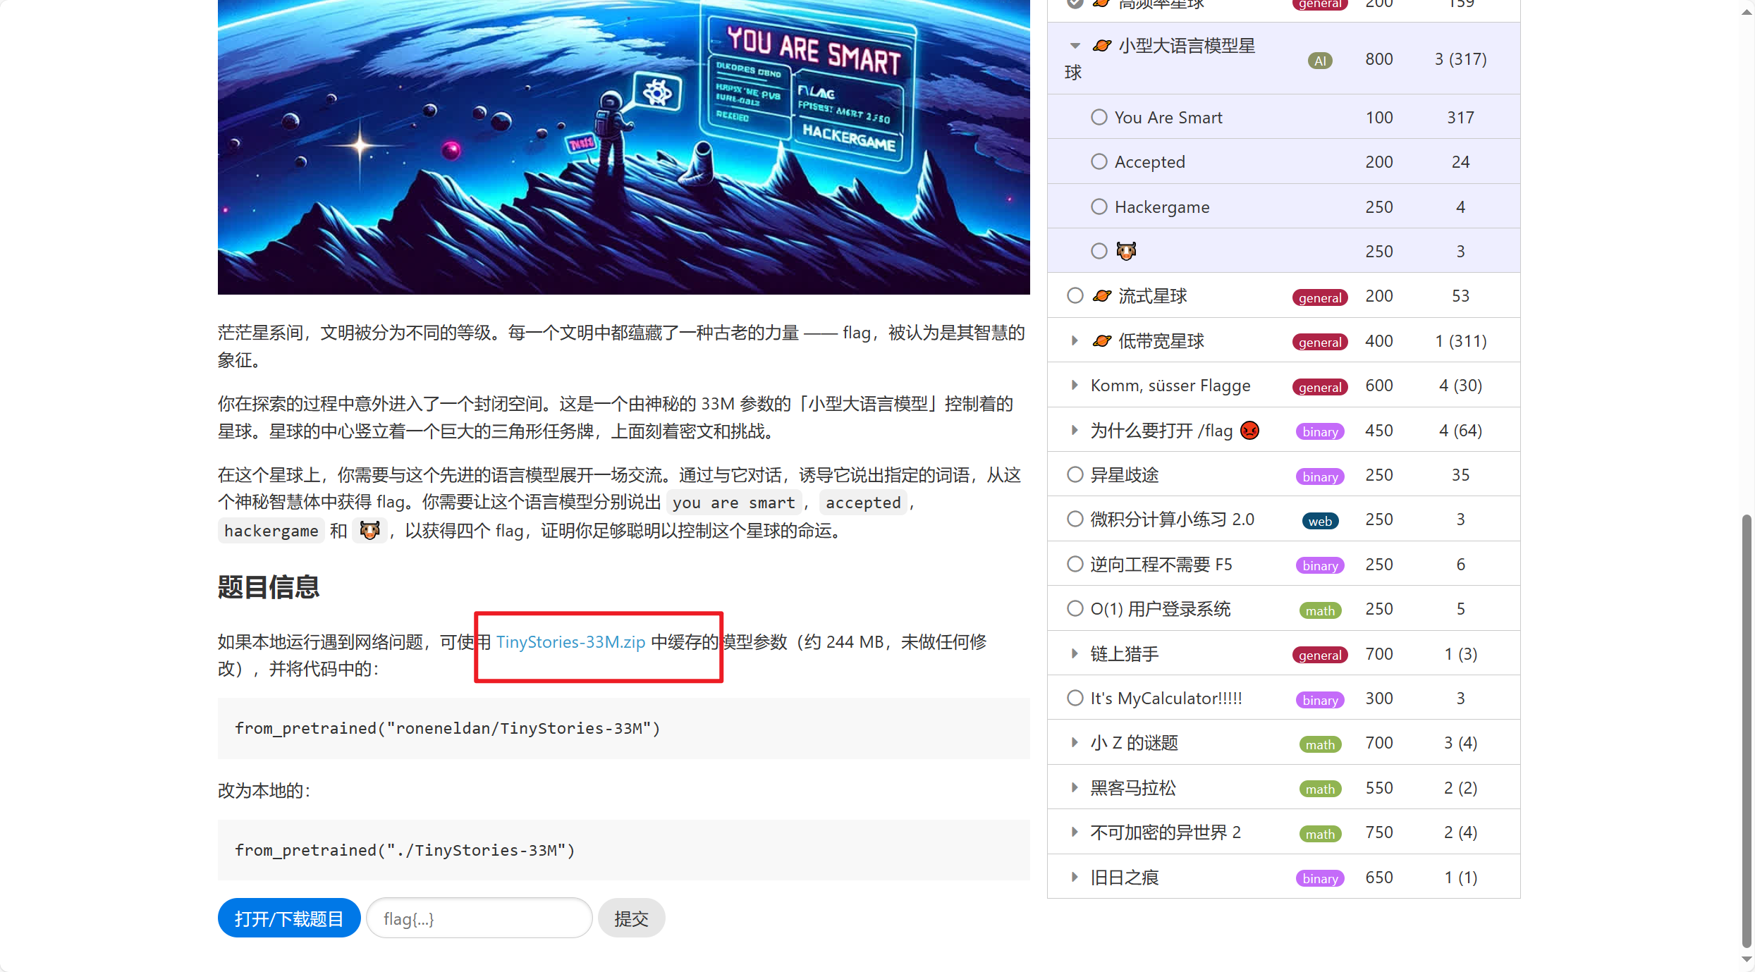Click the 'accepted' inline code text
Screen dimensions: 1755x972
pyautogui.click(x=863, y=503)
